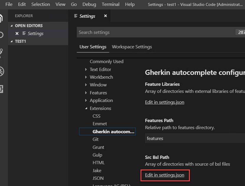The height and width of the screenshot is (186, 245).
Task: Select Gulp extension settings
Action: click(97, 155)
